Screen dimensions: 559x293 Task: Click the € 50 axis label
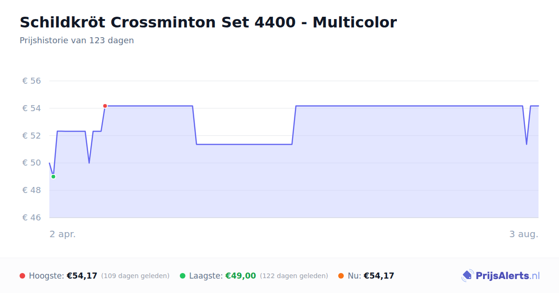(x=32, y=163)
